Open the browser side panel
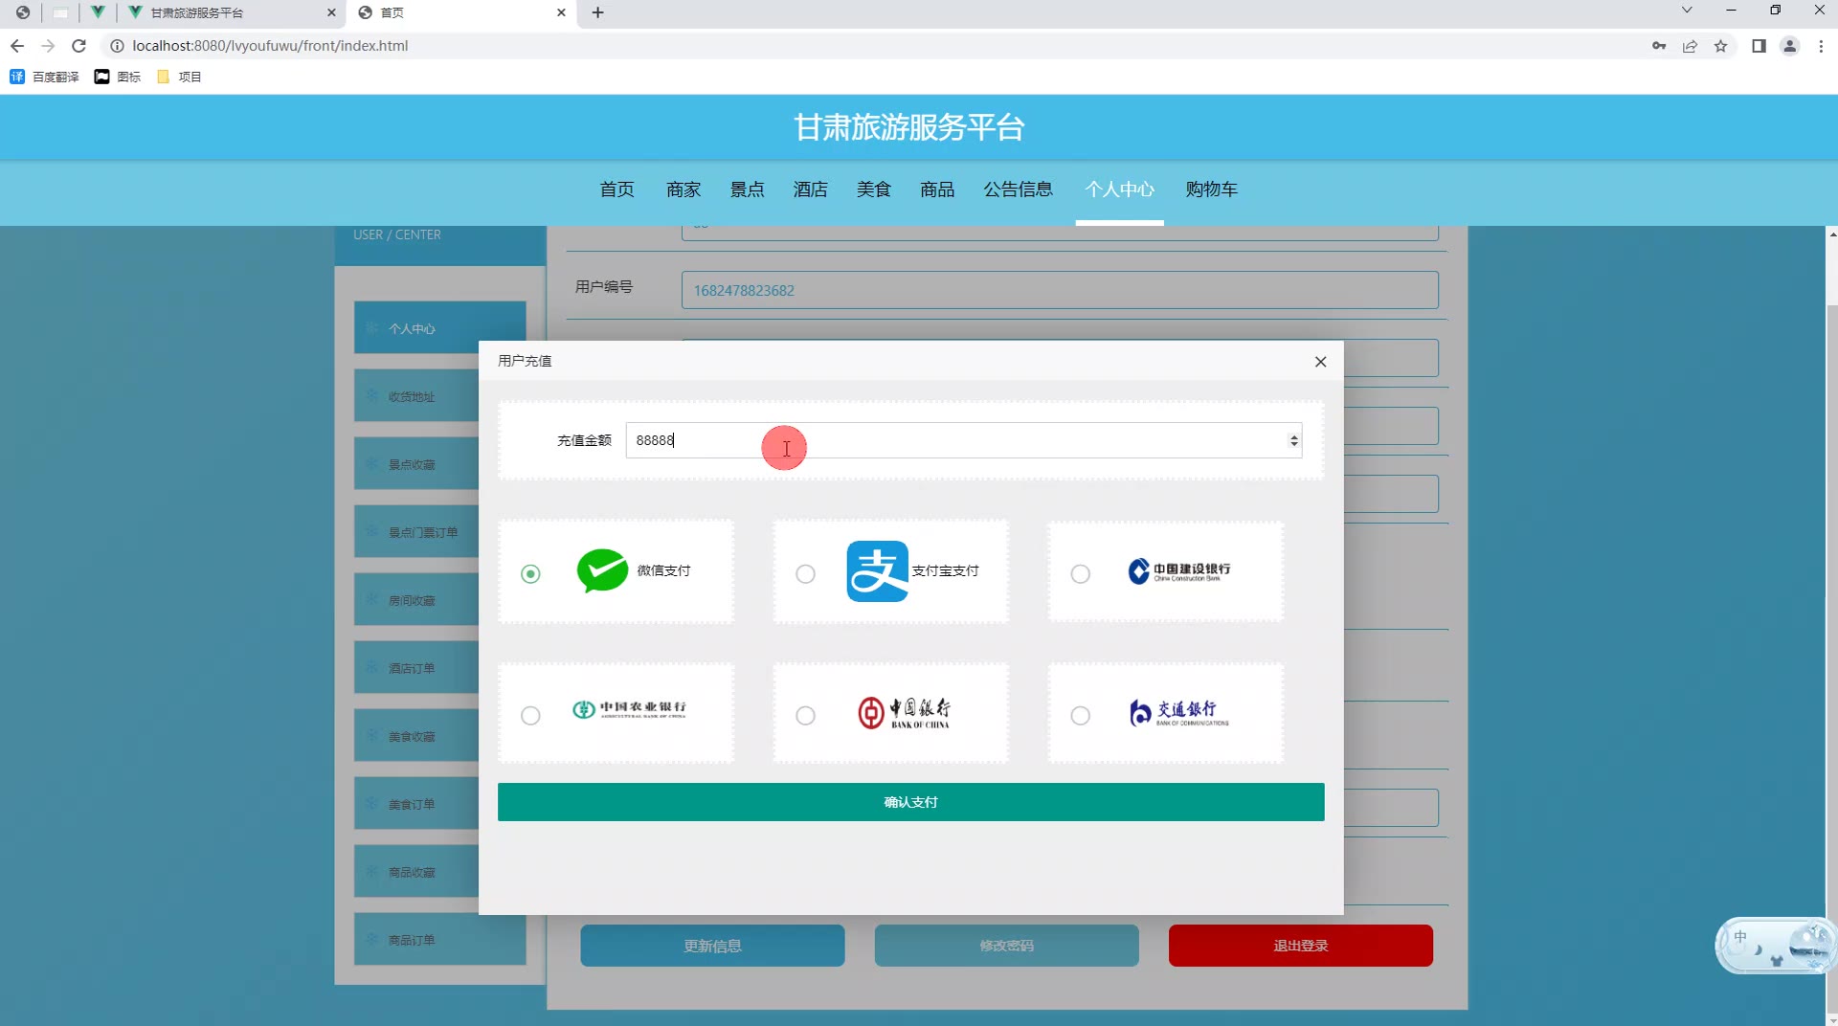 [x=1759, y=46]
